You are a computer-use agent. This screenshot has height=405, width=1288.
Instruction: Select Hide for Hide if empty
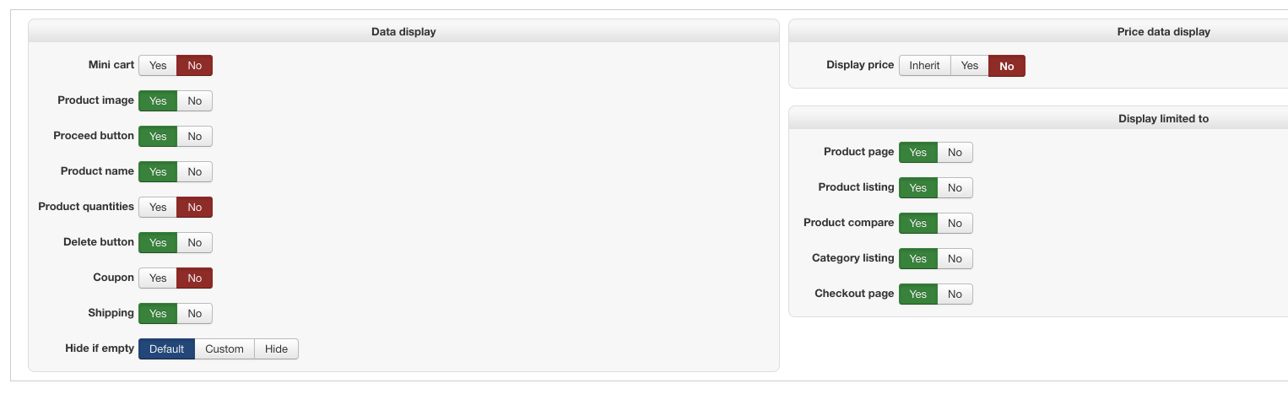tap(276, 349)
